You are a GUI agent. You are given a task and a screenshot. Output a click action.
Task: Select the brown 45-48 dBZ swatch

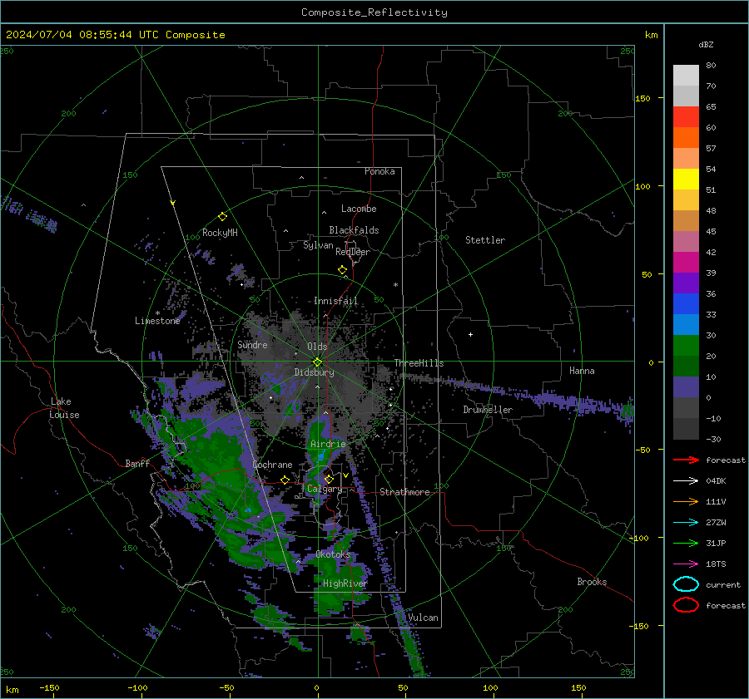pyautogui.click(x=686, y=221)
